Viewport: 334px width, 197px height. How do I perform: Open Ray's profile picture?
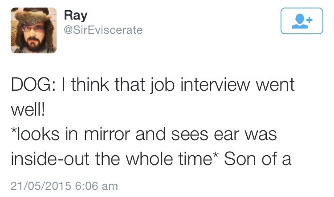(33, 30)
